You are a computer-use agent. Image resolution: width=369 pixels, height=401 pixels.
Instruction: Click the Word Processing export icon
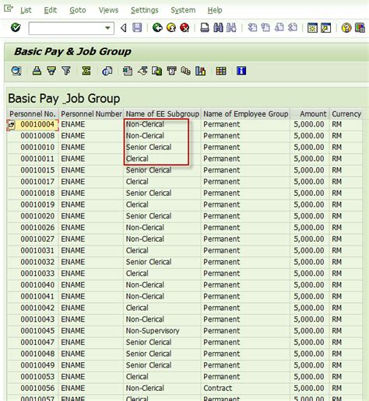tap(142, 71)
